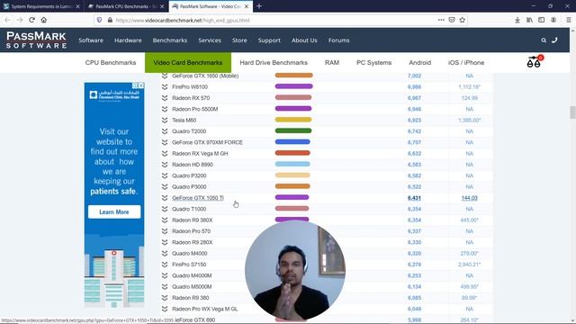
Task: Click the Learn More ad button
Action: (x=114, y=212)
